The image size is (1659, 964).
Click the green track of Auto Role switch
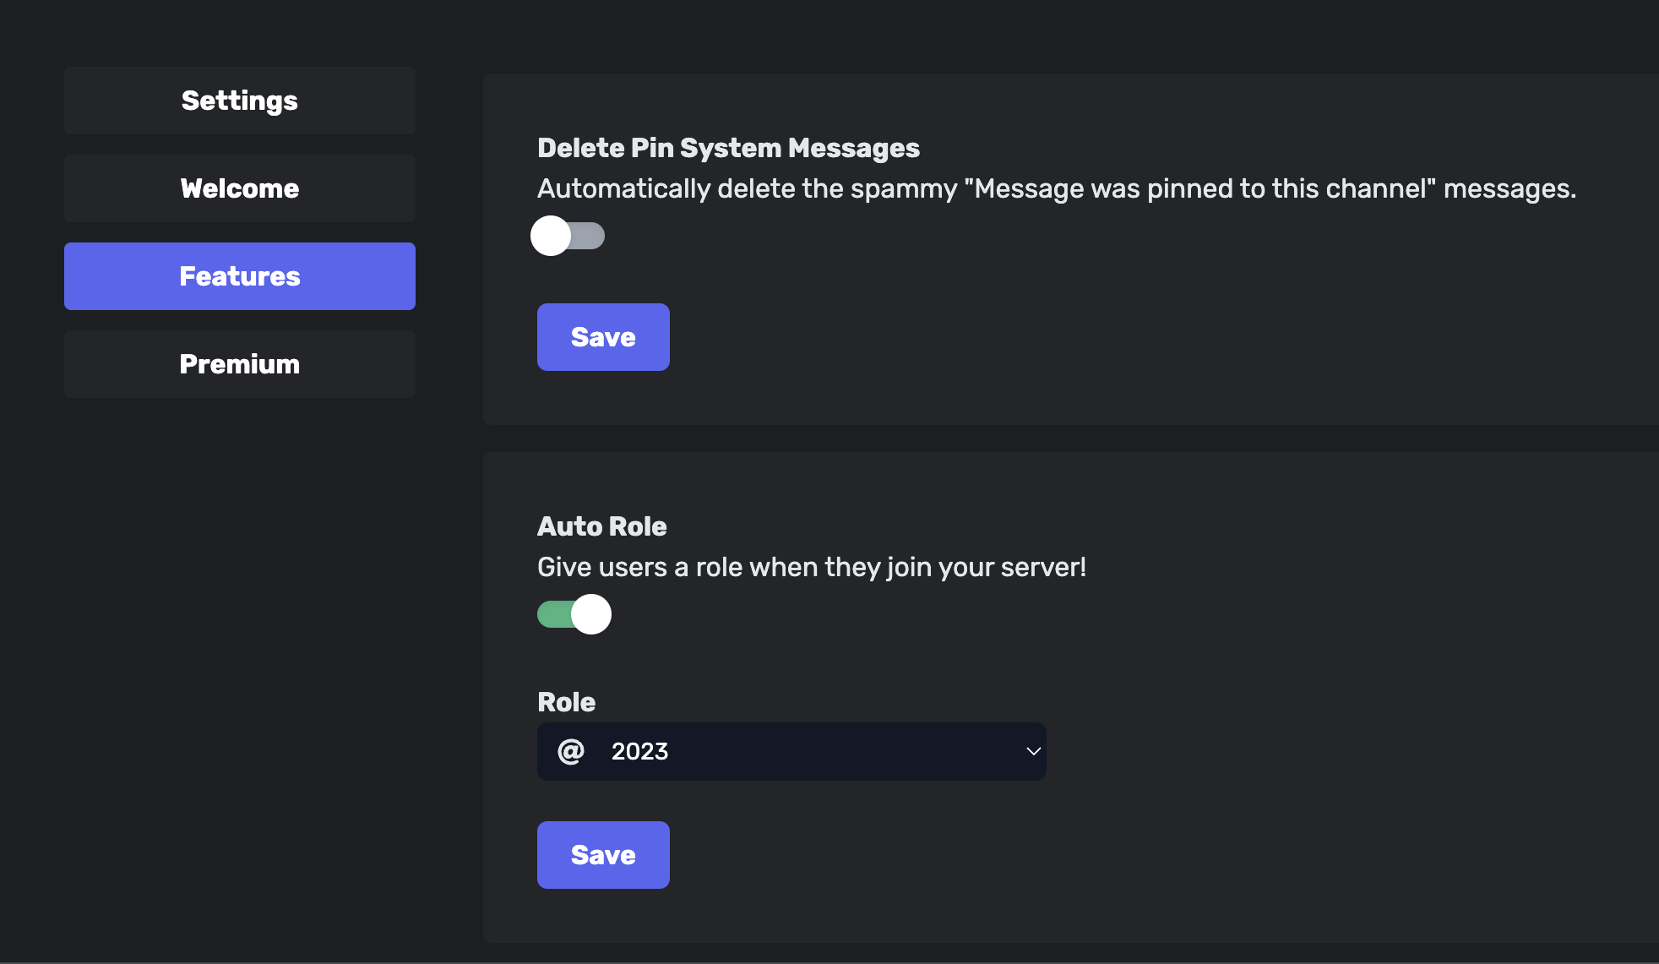click(552, 614)
